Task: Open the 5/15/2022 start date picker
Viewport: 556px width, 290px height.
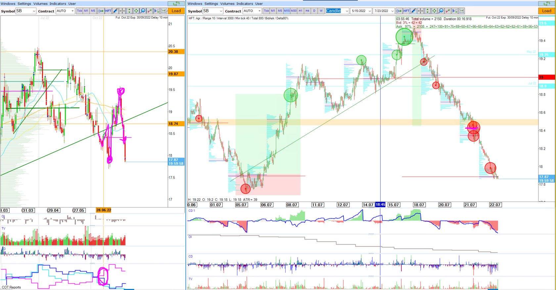Action: click(x=361, y=11)
